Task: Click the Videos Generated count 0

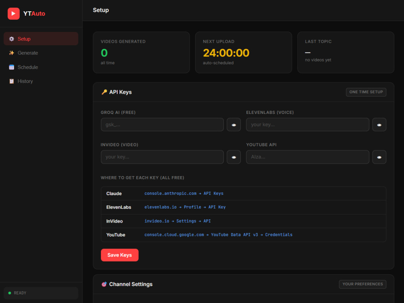Action: click(104, 53)
